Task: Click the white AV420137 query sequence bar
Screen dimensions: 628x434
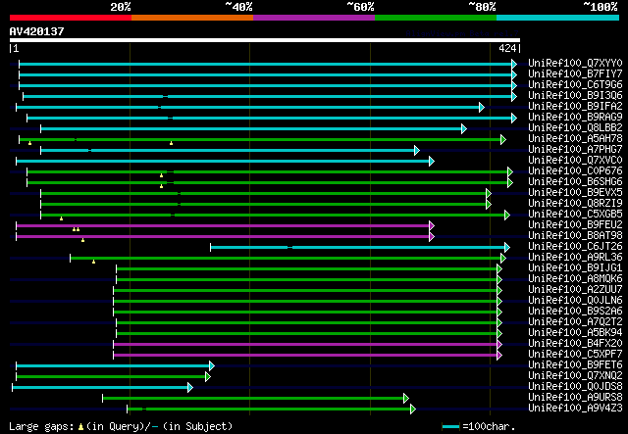Action: point(265,40)
